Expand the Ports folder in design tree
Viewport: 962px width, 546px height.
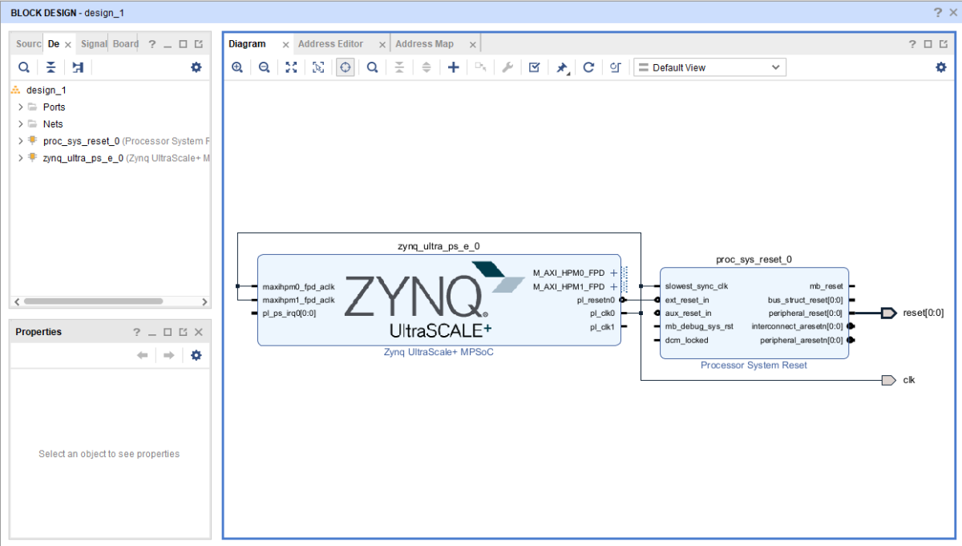(21, 107)
